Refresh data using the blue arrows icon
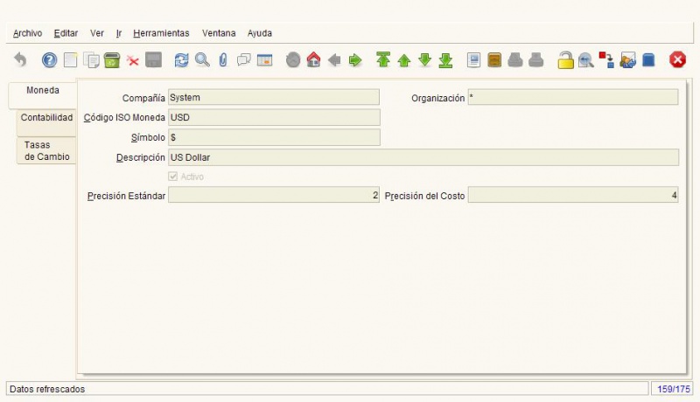 tap(181, 59)
